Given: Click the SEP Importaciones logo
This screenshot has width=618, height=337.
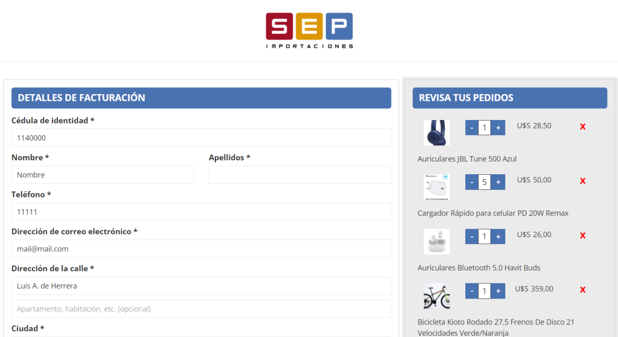Looking at the screenshot, I should 309,30.
